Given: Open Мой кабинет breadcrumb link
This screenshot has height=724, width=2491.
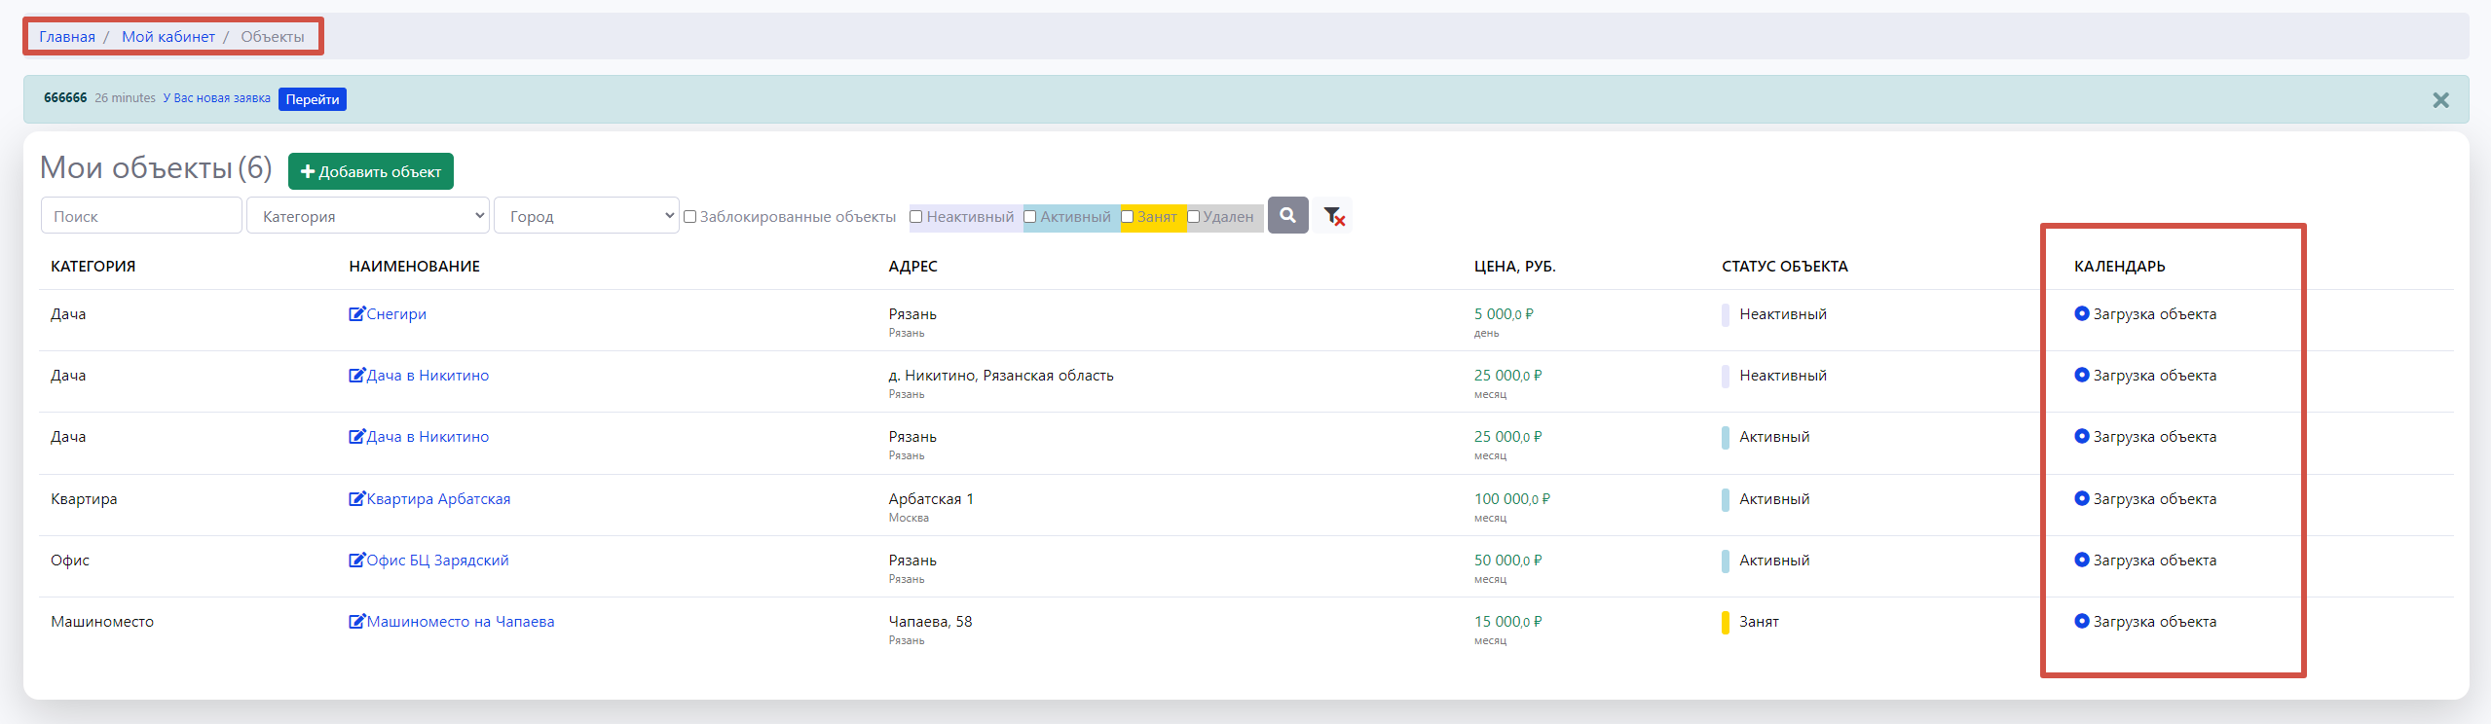Looking at the screenshot, I should 168,37.
